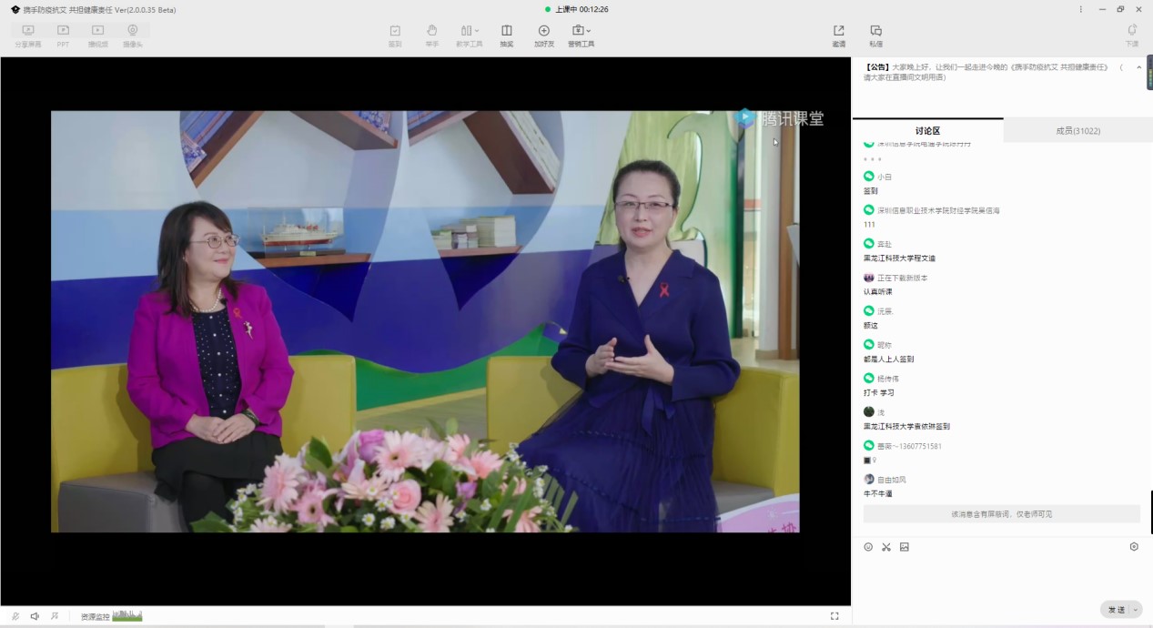Viewport: 1153px width, 628px height.
Task: Enter fullscreen video mode
Action: [834, 616]
